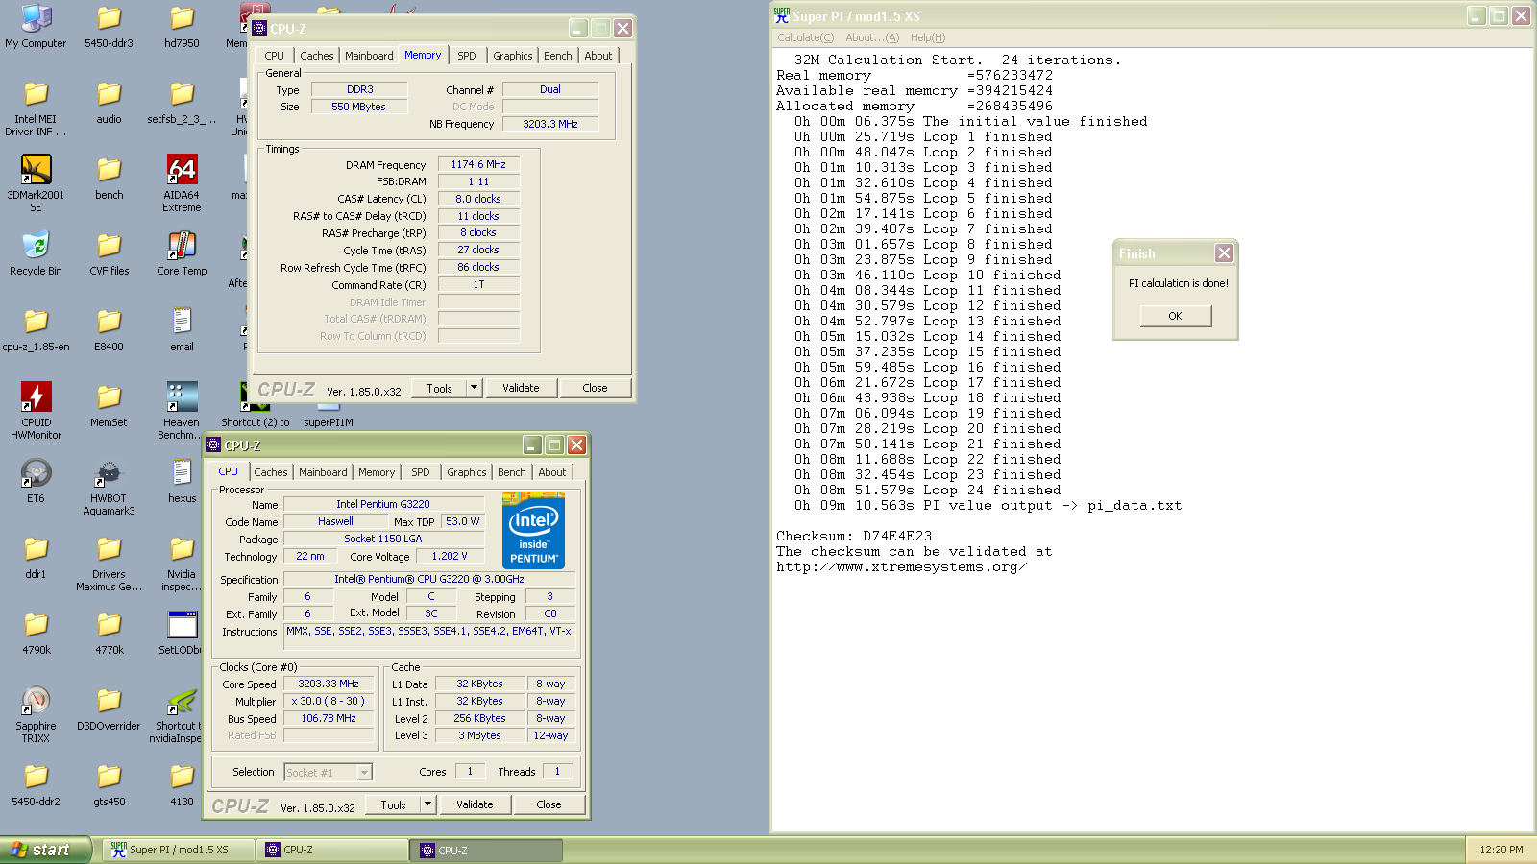Open the hexus text file icon
Viewport: 1537px width, 864px height.
click(x=182, y=481)
